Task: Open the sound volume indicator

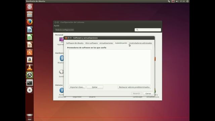Action: click(177, 1)
